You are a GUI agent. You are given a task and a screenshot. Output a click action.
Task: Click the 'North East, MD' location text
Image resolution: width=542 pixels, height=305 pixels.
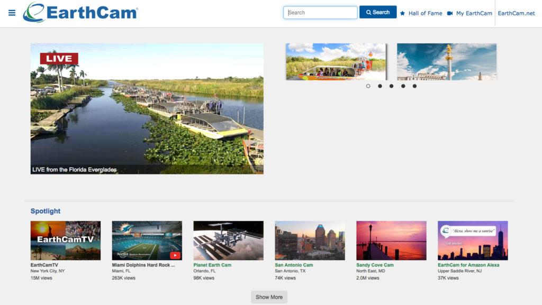(371, 271)
